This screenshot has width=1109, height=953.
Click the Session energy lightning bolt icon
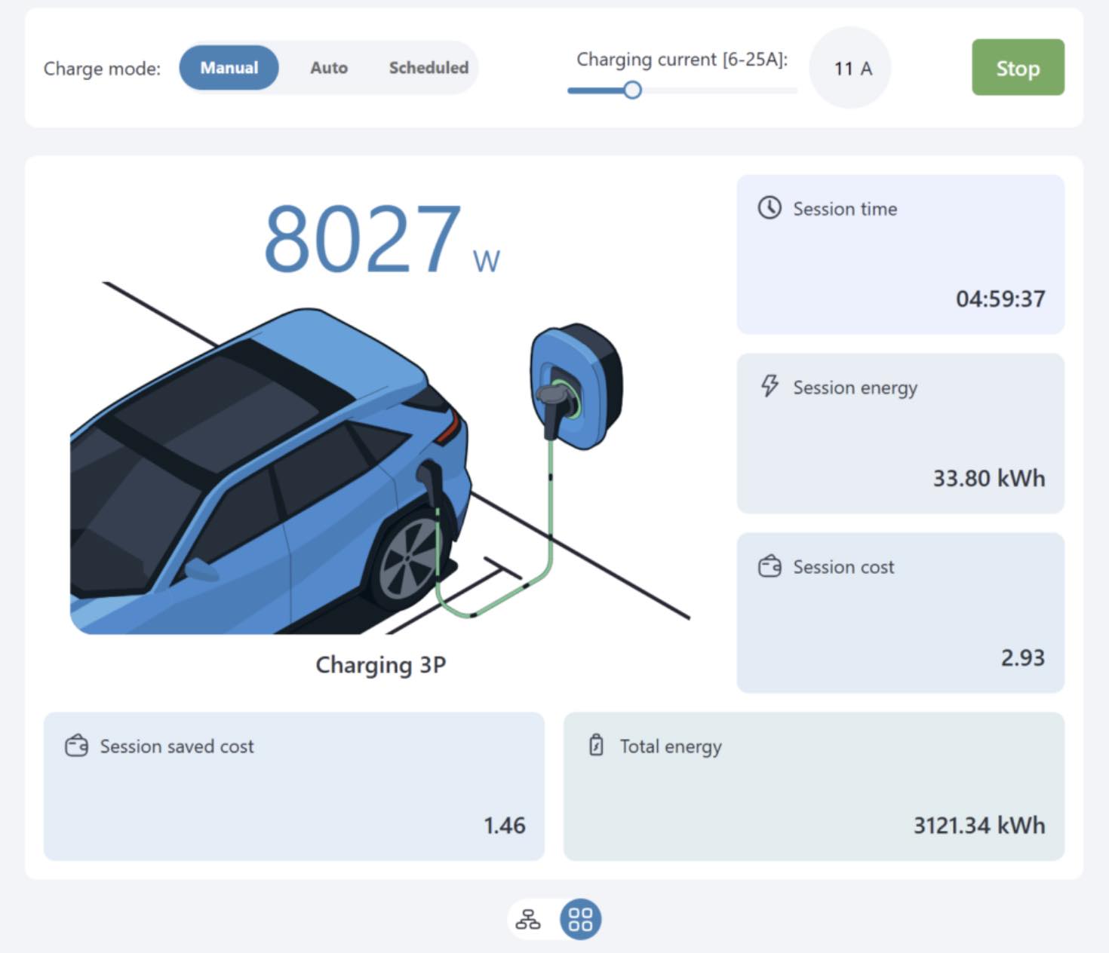tap(769, 388)
